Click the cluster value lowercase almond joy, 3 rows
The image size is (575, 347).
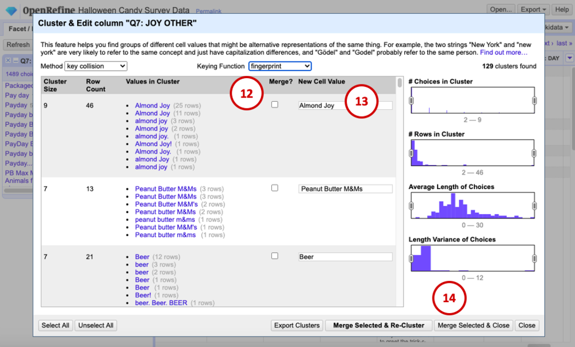coord(151,121)
